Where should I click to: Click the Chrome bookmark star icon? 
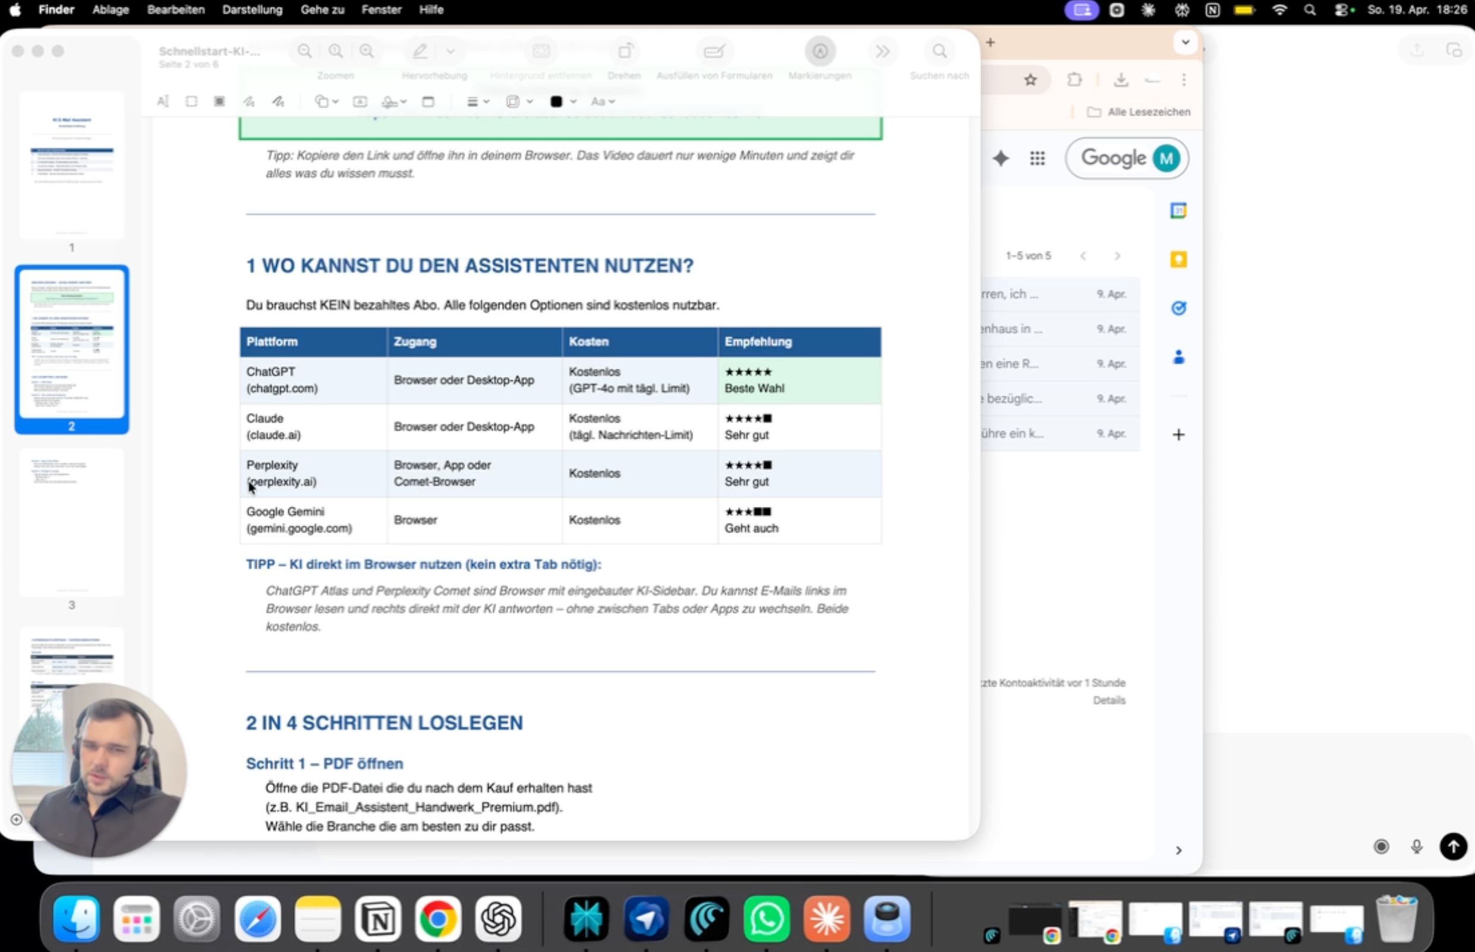coord(1030,79)
